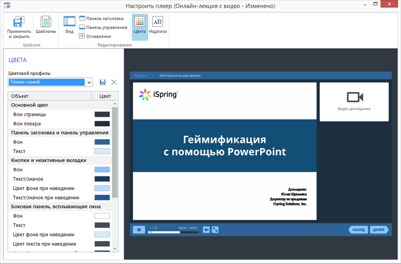Click the Темно-синий profile field
Viewport: 401px width, 264px height.
point(47,82)
